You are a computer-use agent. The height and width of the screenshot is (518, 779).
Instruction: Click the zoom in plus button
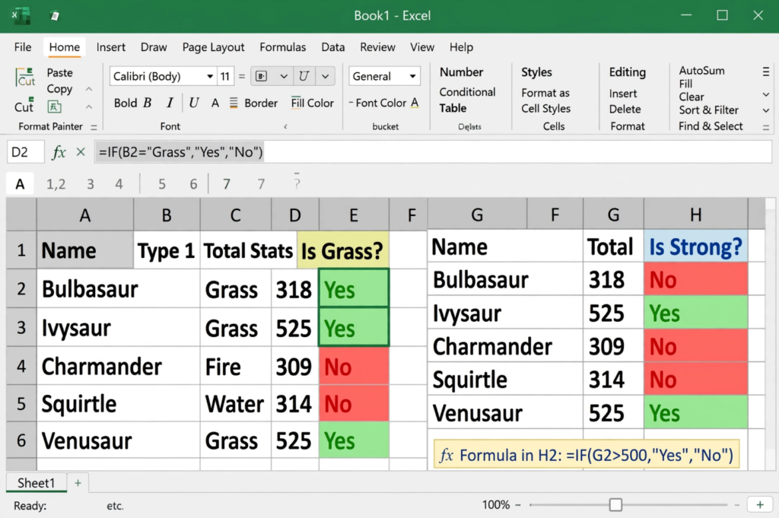pyautogui.click(x=760, y=505)
